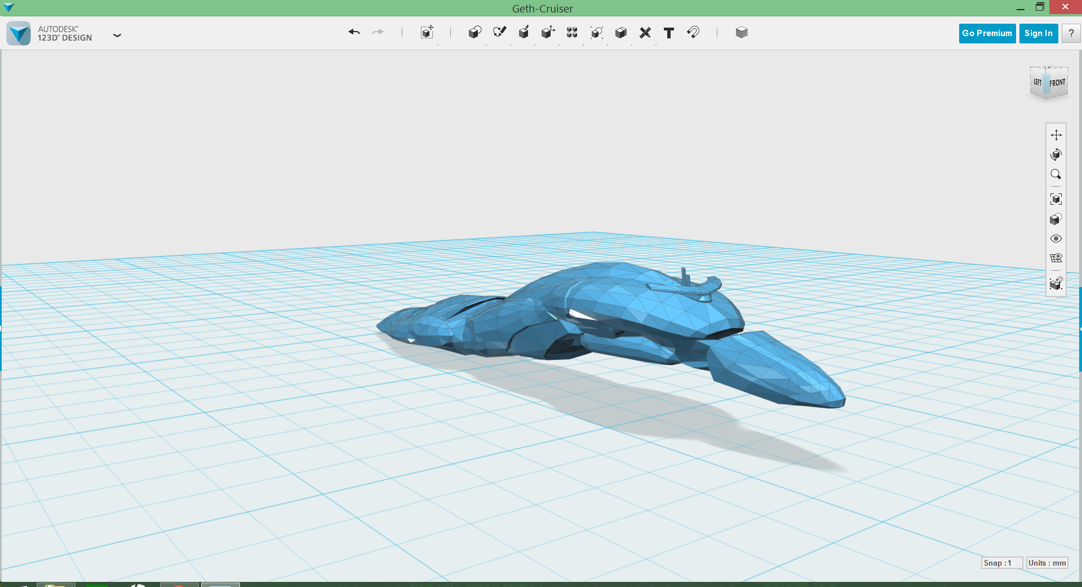Open the 123D Design application menu dropdown
The image size is (1082, 587).
117,35
